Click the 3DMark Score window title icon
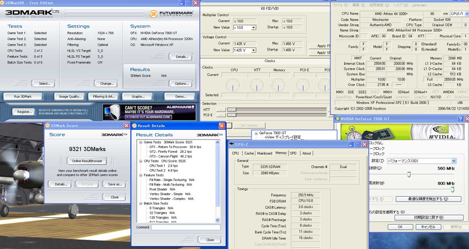Viewport: 469px width, 249px height. pos(48,125)
